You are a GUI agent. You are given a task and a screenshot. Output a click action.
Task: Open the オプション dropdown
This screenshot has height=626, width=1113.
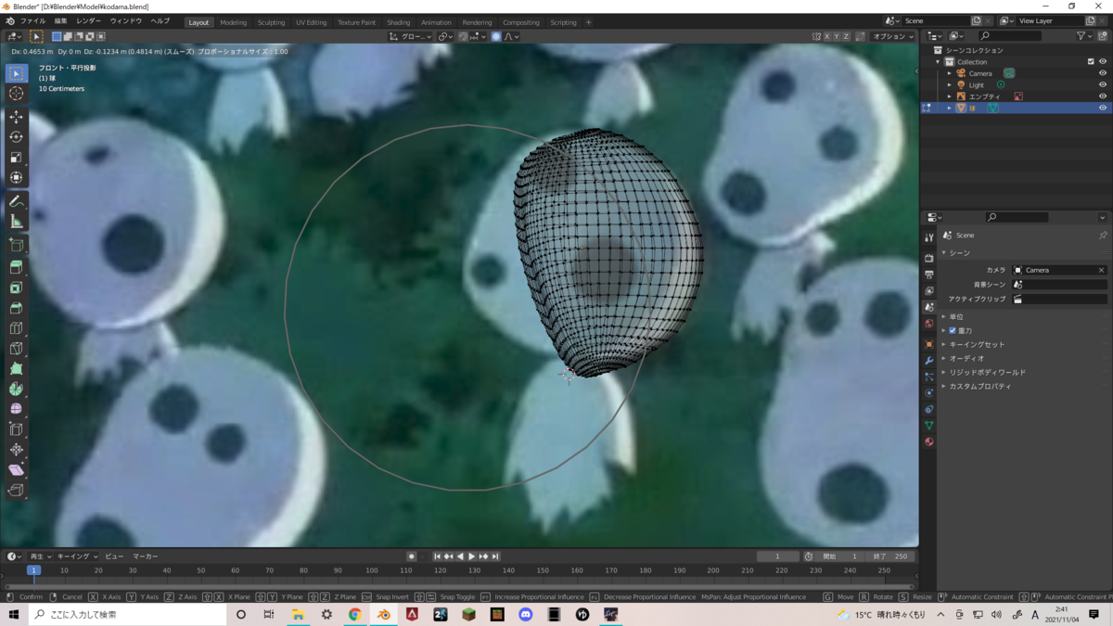click(893, 37)
